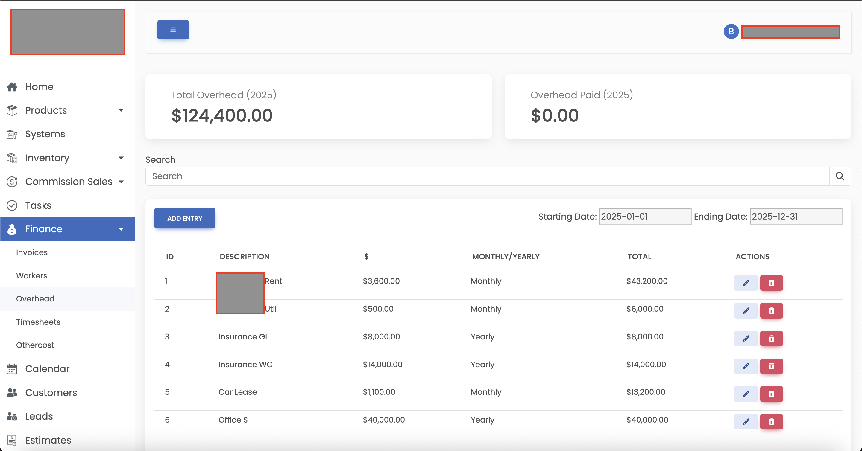The width and height of the screenshot is (862, 451).
Task: Delete the Insurance GL entry using the trash icon
Action: point(771,338)
